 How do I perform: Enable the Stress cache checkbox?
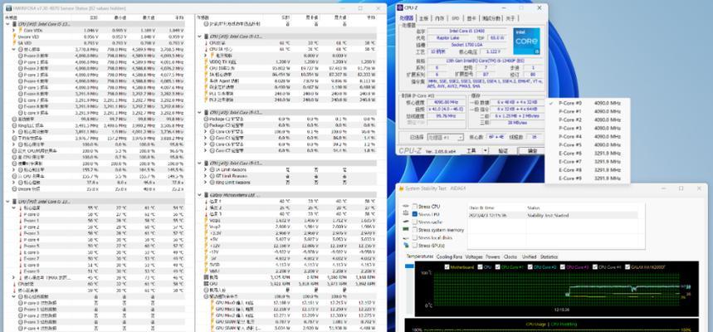coord(415,222)
